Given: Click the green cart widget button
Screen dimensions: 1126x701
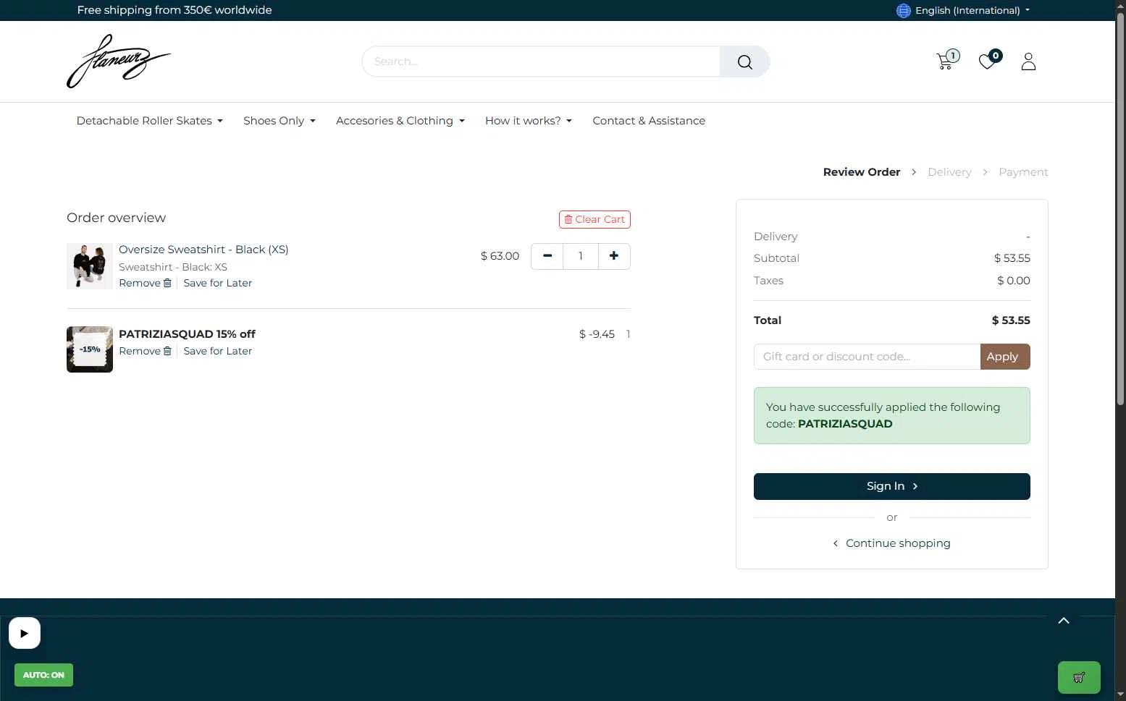Looking at the screenshot, I should point(1079,678).
